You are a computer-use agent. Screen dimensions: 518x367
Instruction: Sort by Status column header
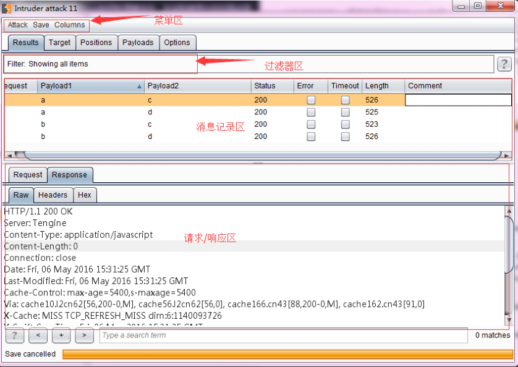(x=273, y=86)
